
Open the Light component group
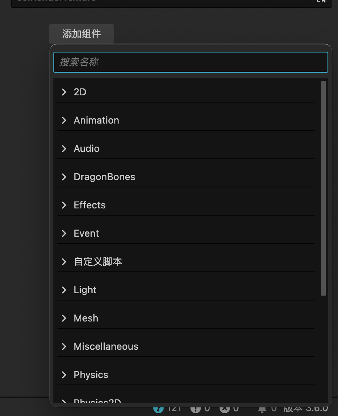pos(85,290)
